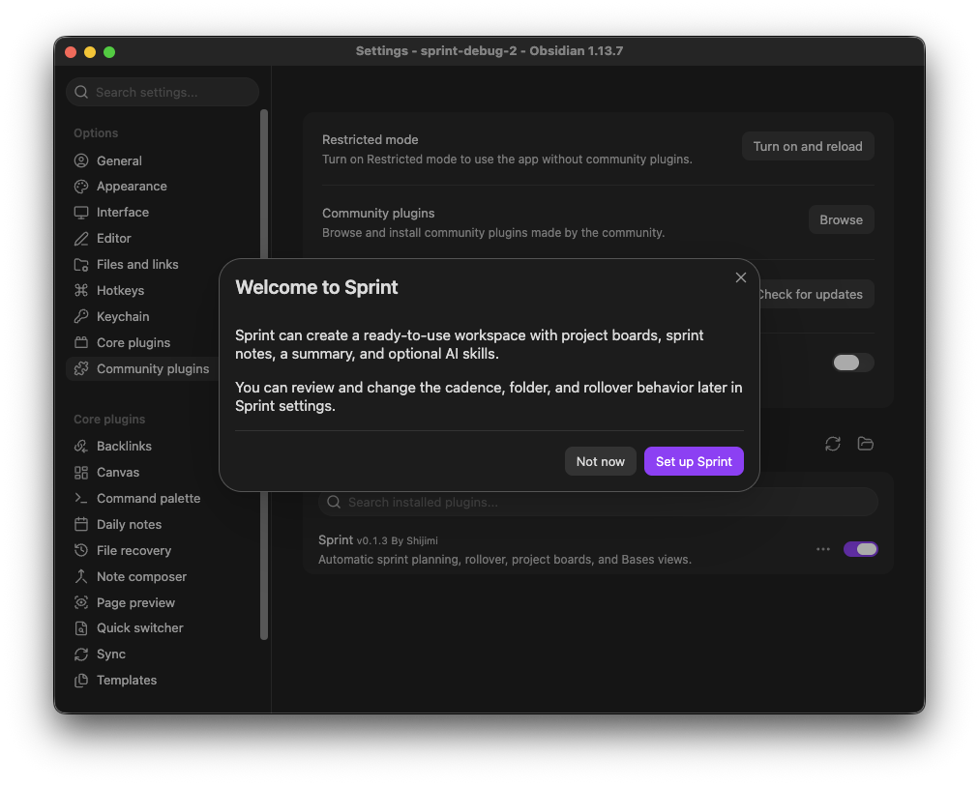Click the File recovery clock icon
Viewport: 979px width, 785px height.
[x=81, y=550]
